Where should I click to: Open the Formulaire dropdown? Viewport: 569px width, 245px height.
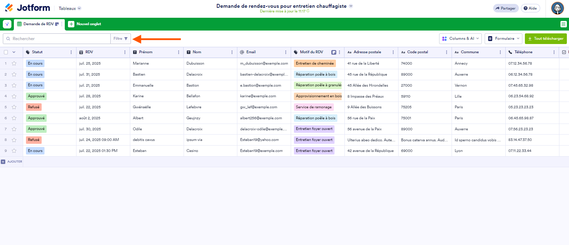504,38
